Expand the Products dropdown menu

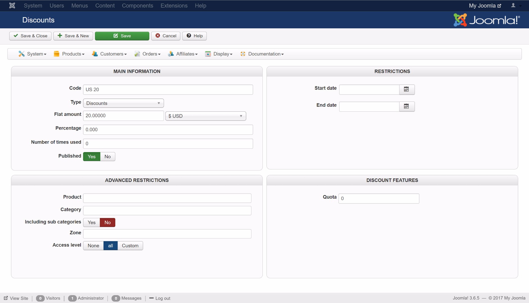pos(69,54)
